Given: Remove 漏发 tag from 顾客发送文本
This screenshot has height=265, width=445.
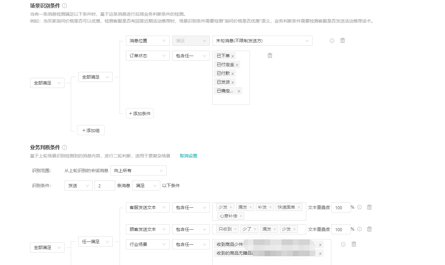Looking at the screenshot, I should click(x=275, y=229).
